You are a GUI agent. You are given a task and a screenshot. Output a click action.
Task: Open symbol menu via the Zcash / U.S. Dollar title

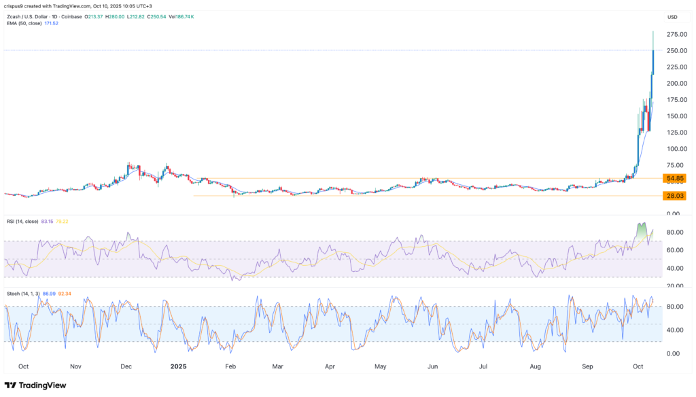(27, 16)
